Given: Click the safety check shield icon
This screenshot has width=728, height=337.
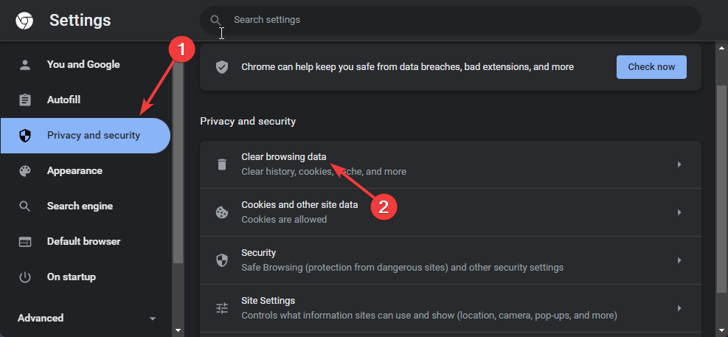Looking at the screenshot, I should [222, 67].
